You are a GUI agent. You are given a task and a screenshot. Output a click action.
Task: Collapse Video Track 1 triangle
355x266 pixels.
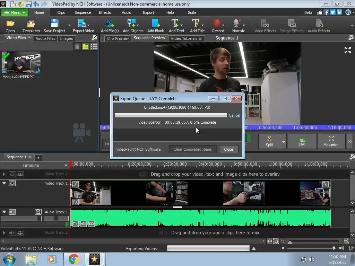point(4,183)
